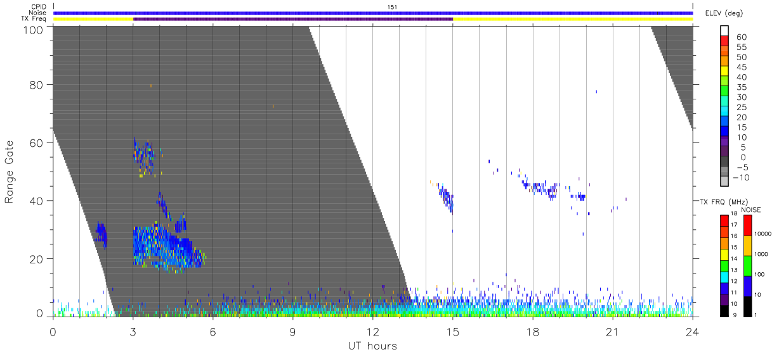779x359 pixels.
Task: Click the 'Noise' row label at top left
Action: coord(38,13)
